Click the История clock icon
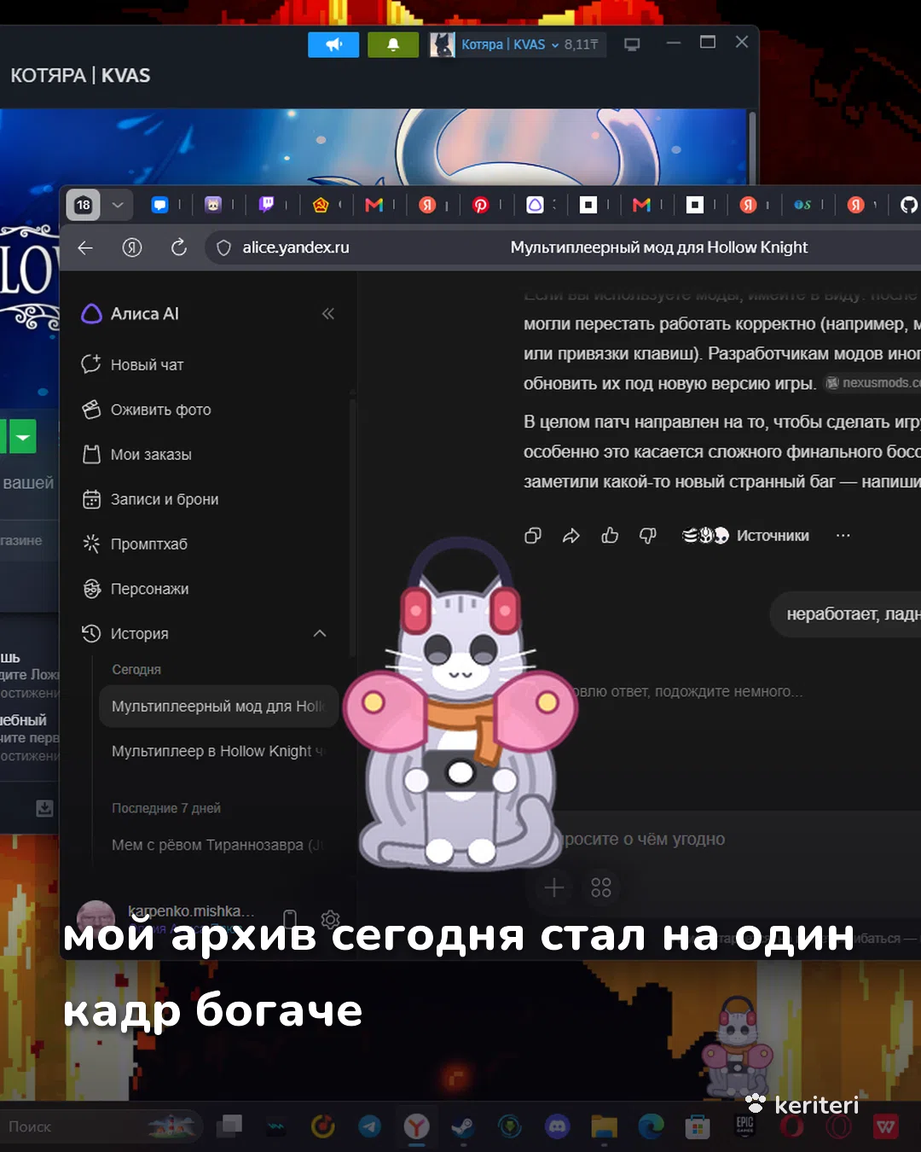The width and height of the screenshot is (921, 1152). (x=91, y=633)
